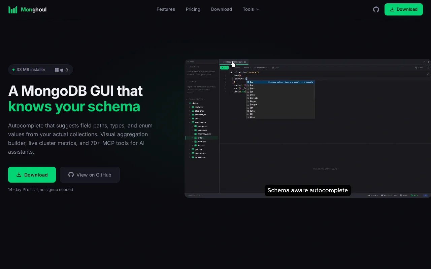Click the magic wand icon in editor

click(428, 74)
